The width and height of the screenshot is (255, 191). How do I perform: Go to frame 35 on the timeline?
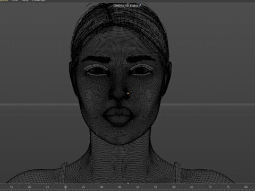coord(83,187)
